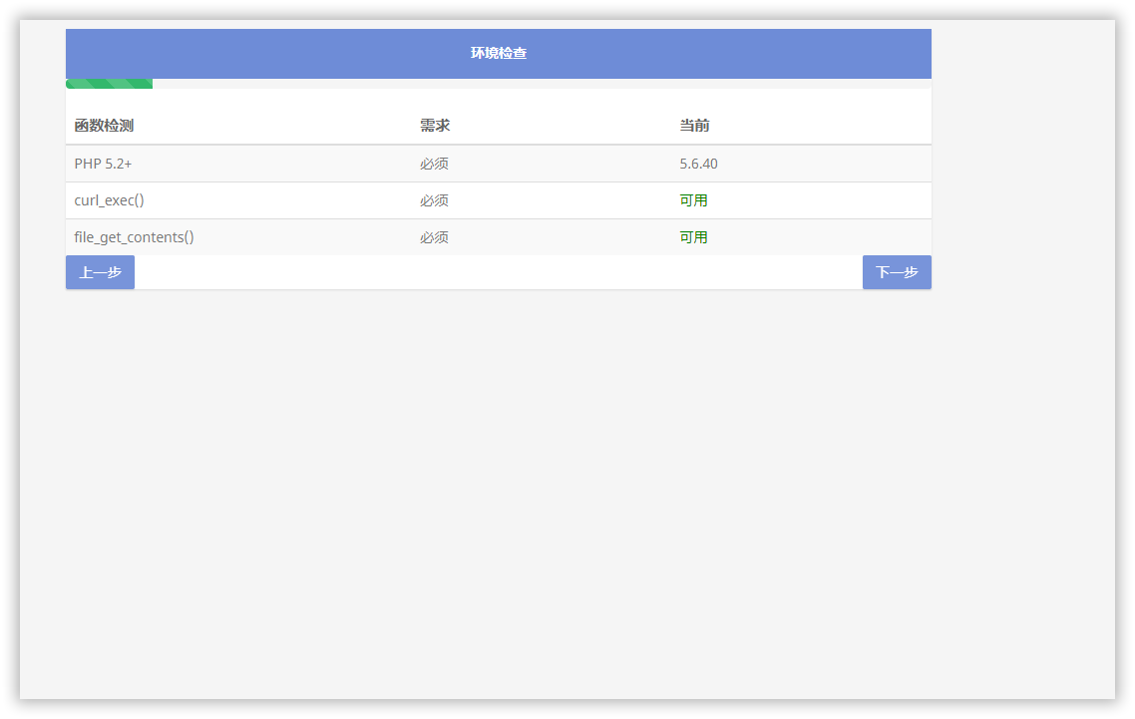Viewport: 1135px width, 719px height.
Task: Click 可用 status in curl_exec() row
Action: tap(693, 200)
